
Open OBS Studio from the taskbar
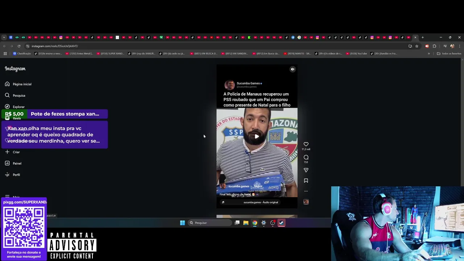pyautogui.click(x=273, y=223)
